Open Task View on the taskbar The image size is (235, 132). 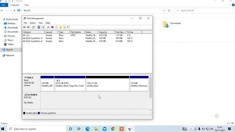(79, 129)
